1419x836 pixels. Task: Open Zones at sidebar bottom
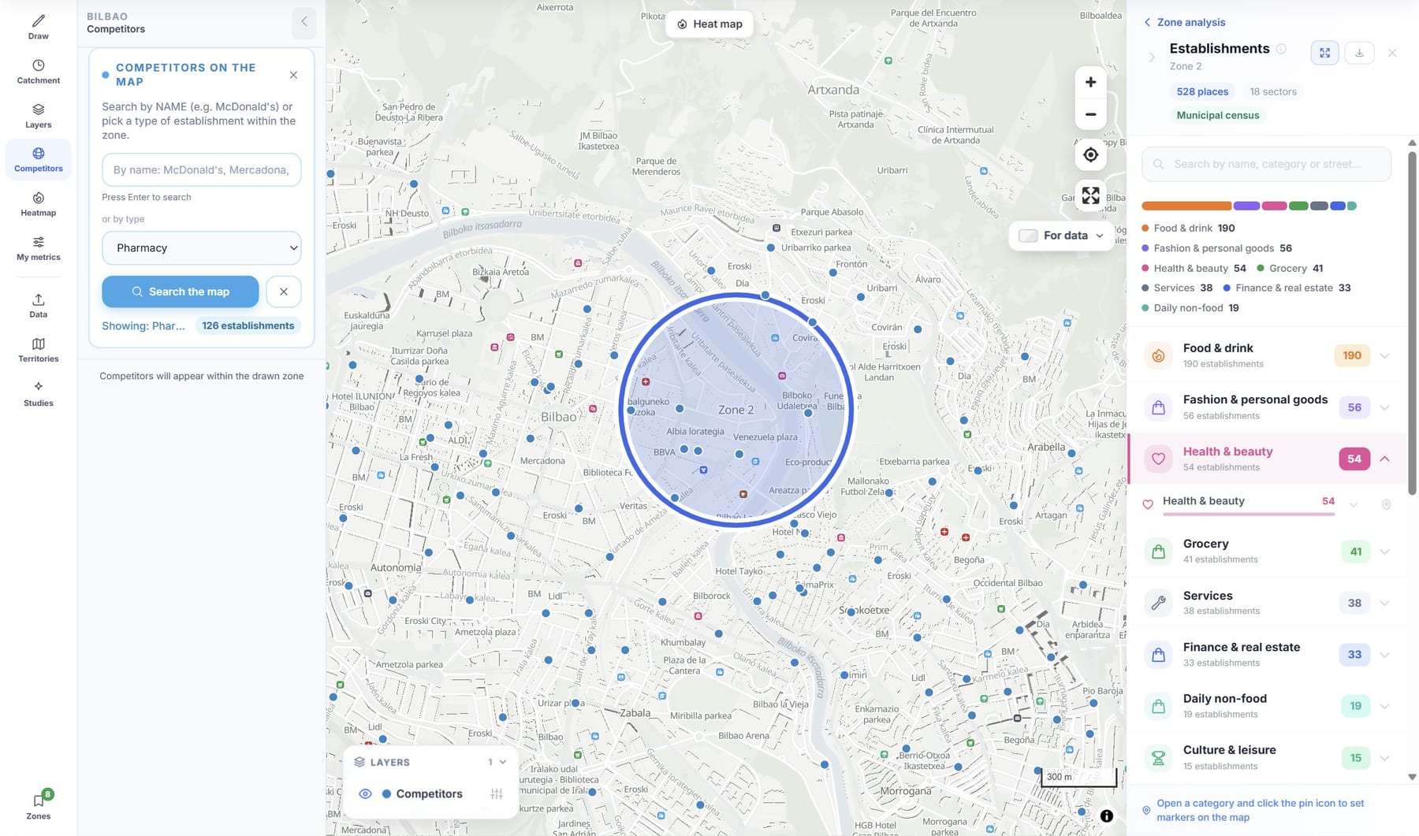(38, 805)
